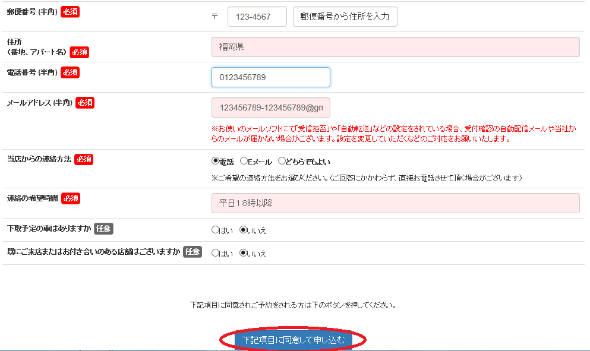Click the postal code input field

click(x=257, y=17)
